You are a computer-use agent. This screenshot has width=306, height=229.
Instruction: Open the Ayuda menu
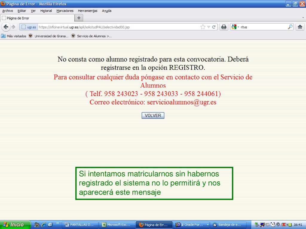107,11
